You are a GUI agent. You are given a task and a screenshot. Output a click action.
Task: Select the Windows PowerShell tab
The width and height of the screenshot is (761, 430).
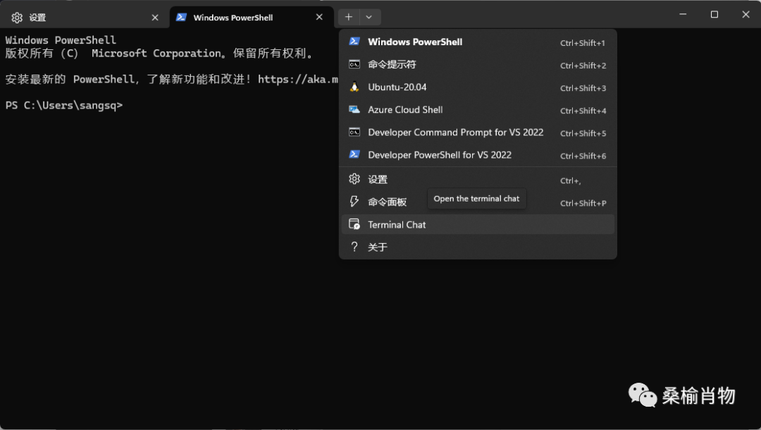click(x=252, y=18)
